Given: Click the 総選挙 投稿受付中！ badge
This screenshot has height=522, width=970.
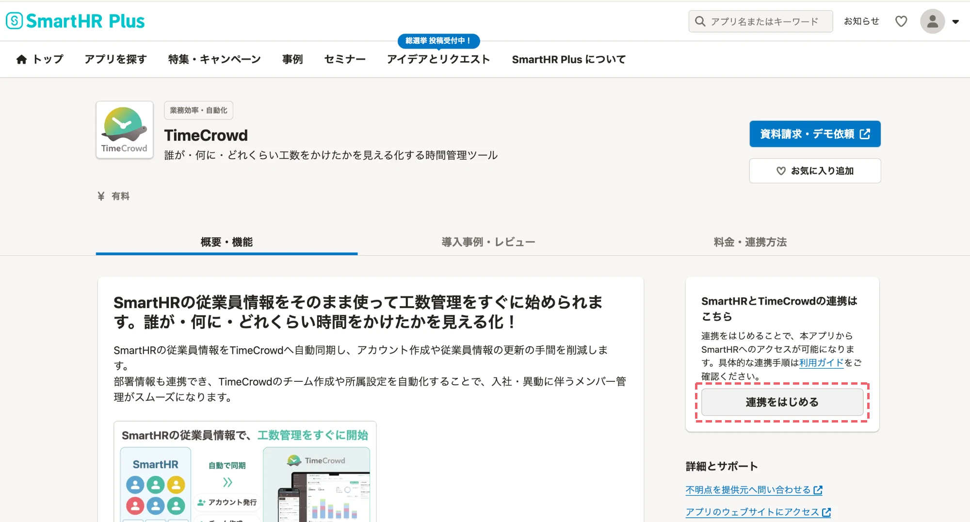Looking at the screenshot, I should pyautogui.click(x=438, y=41).
